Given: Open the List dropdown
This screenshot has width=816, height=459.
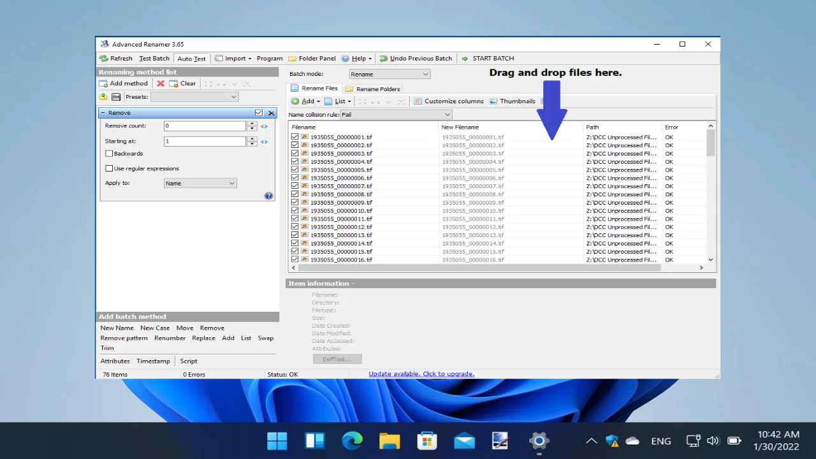Looking at the screenshot, I should point(338,101).
